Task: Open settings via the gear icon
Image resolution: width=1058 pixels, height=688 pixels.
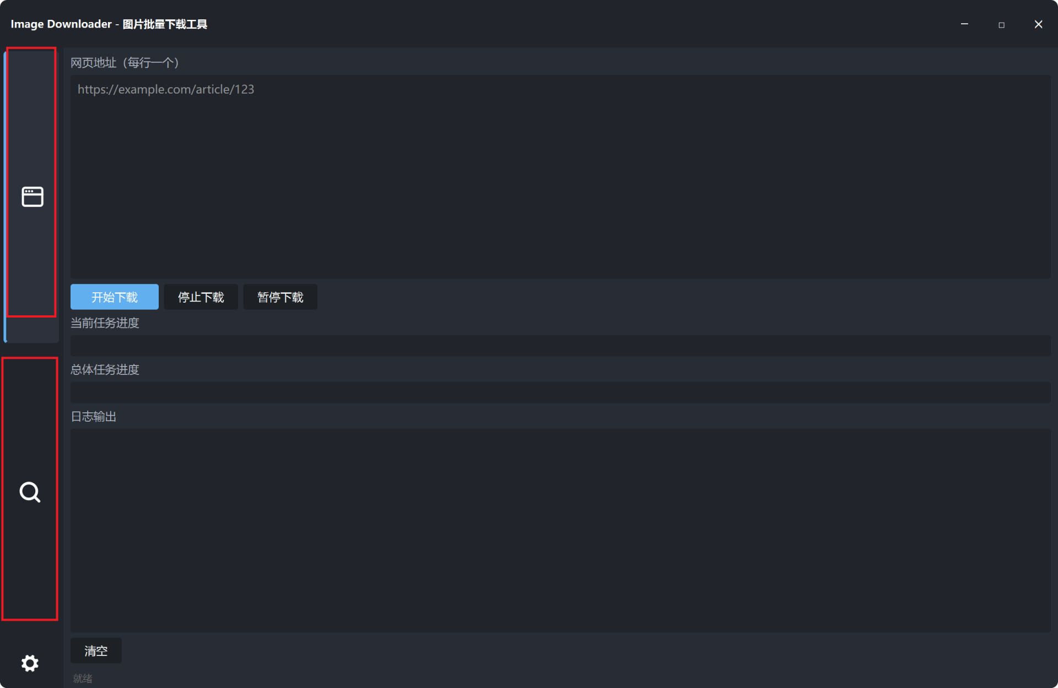Action: tap(30, 663)
